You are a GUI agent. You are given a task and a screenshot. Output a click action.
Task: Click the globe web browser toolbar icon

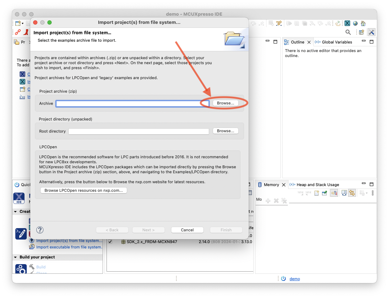(355, 23)
